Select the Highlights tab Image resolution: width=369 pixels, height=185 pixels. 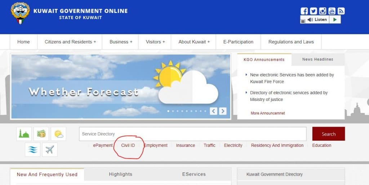(120, 174)
